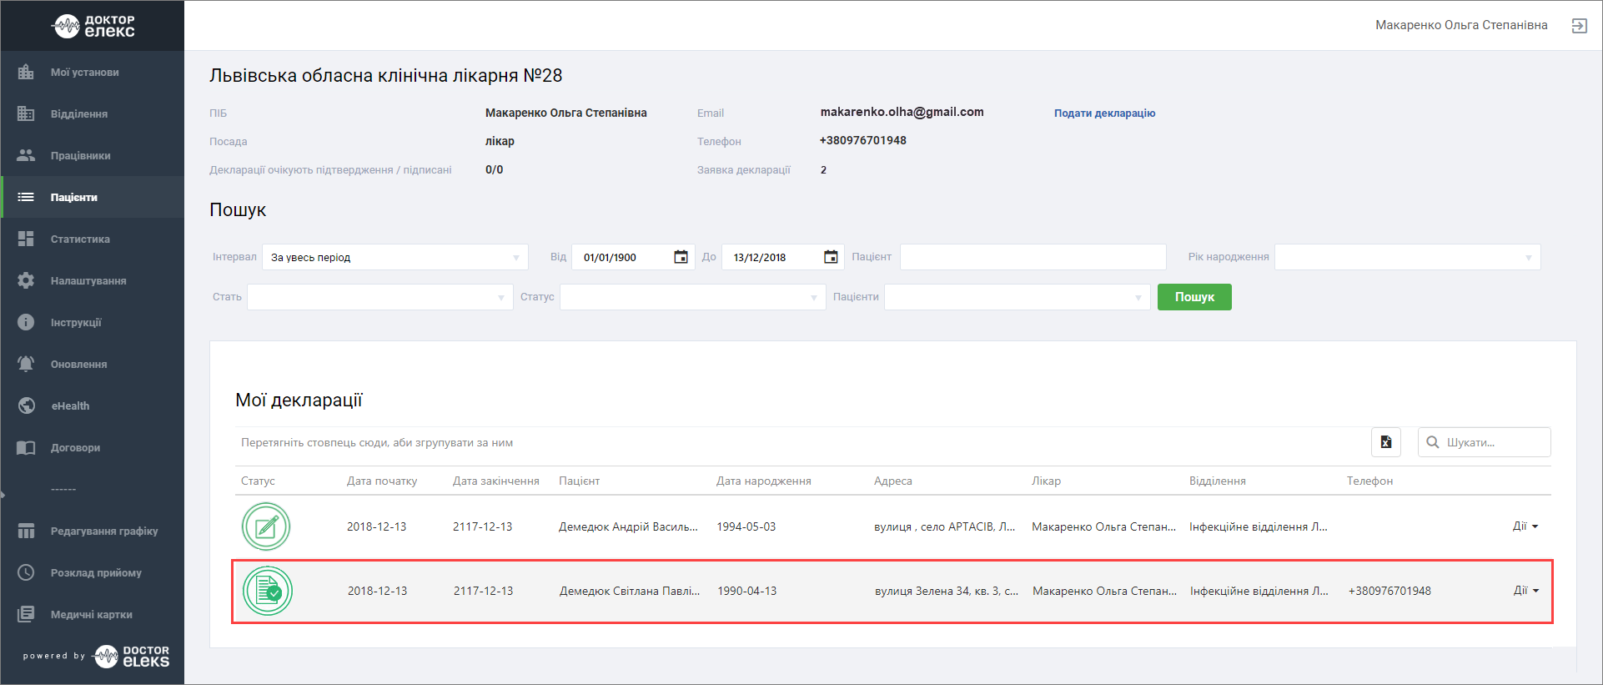Click the eHealth globe icon
This screenshot has height=685, width=1603.
[26, 405]
